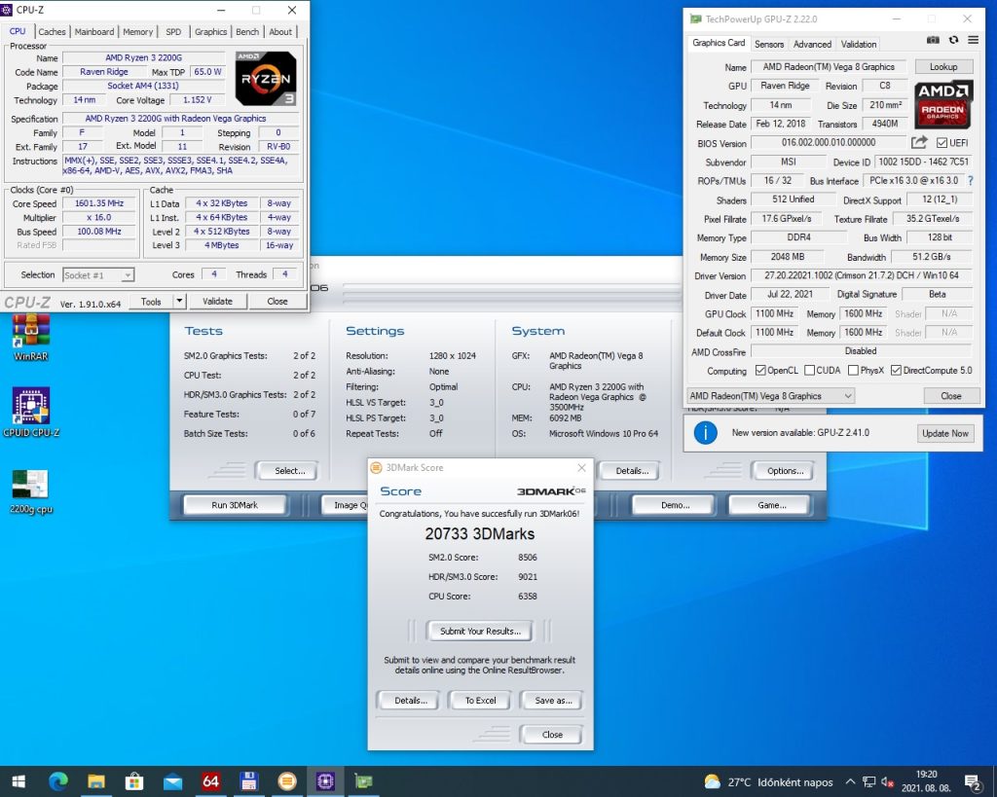Screen dimensions: 997x797
Task: Click BIOS version share/export icon in GPU-Z
Action: (x=919, y=142)
